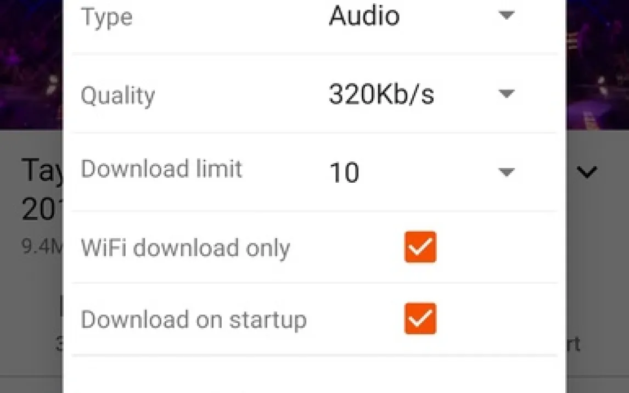Toggle the WiFi download only checkbox
Screen dimensions: 629x393
pos(420,247)
